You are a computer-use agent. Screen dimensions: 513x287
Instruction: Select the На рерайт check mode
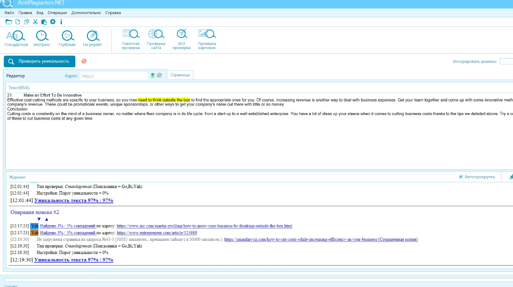(92, 38)
